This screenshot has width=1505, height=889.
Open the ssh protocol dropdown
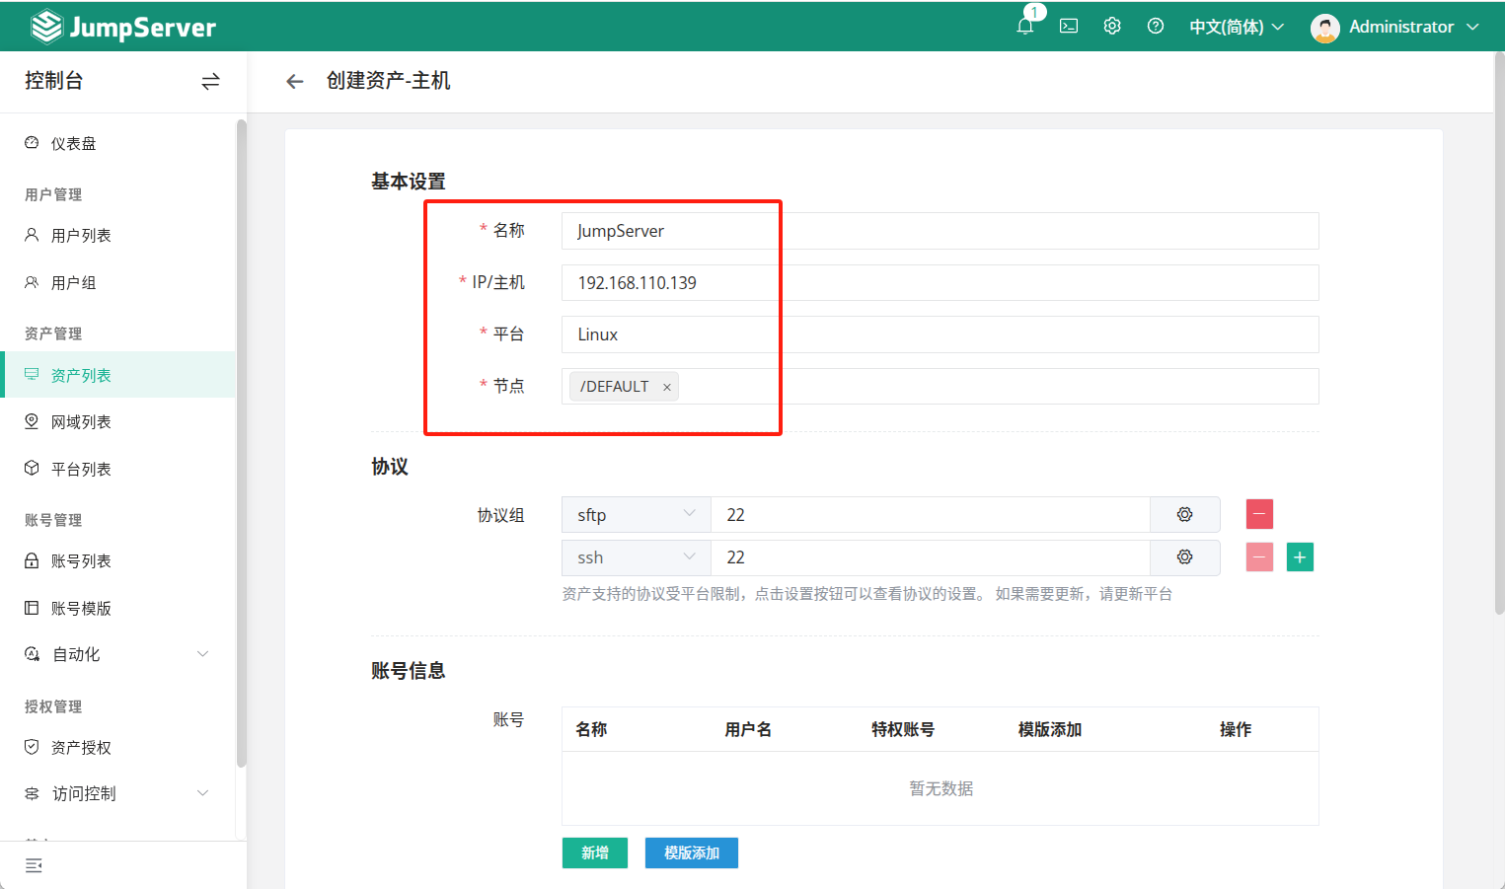637,557
